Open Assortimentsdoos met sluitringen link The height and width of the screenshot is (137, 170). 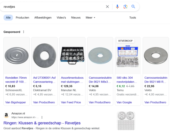tap(72, 80)
